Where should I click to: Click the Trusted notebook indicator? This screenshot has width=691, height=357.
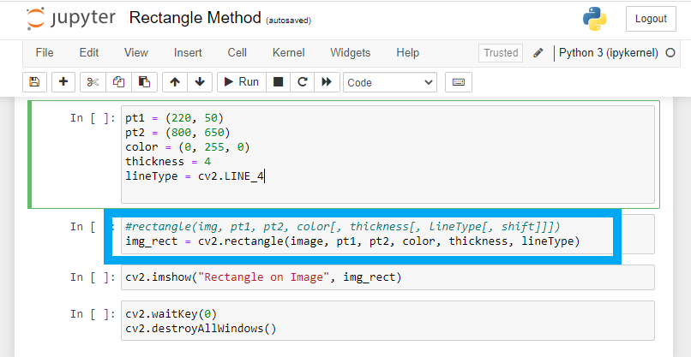pyautogui.click(x=501, y=53)
